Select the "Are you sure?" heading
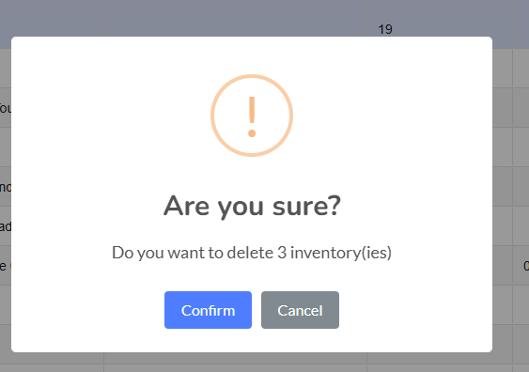The height and width of the screenshot is (372, 529). pyautogui.click(x=252, y=206)
